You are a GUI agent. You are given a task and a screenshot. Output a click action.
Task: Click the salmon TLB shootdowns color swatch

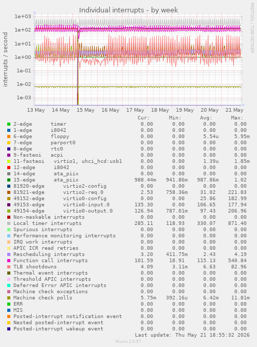[x=9, y=267]
